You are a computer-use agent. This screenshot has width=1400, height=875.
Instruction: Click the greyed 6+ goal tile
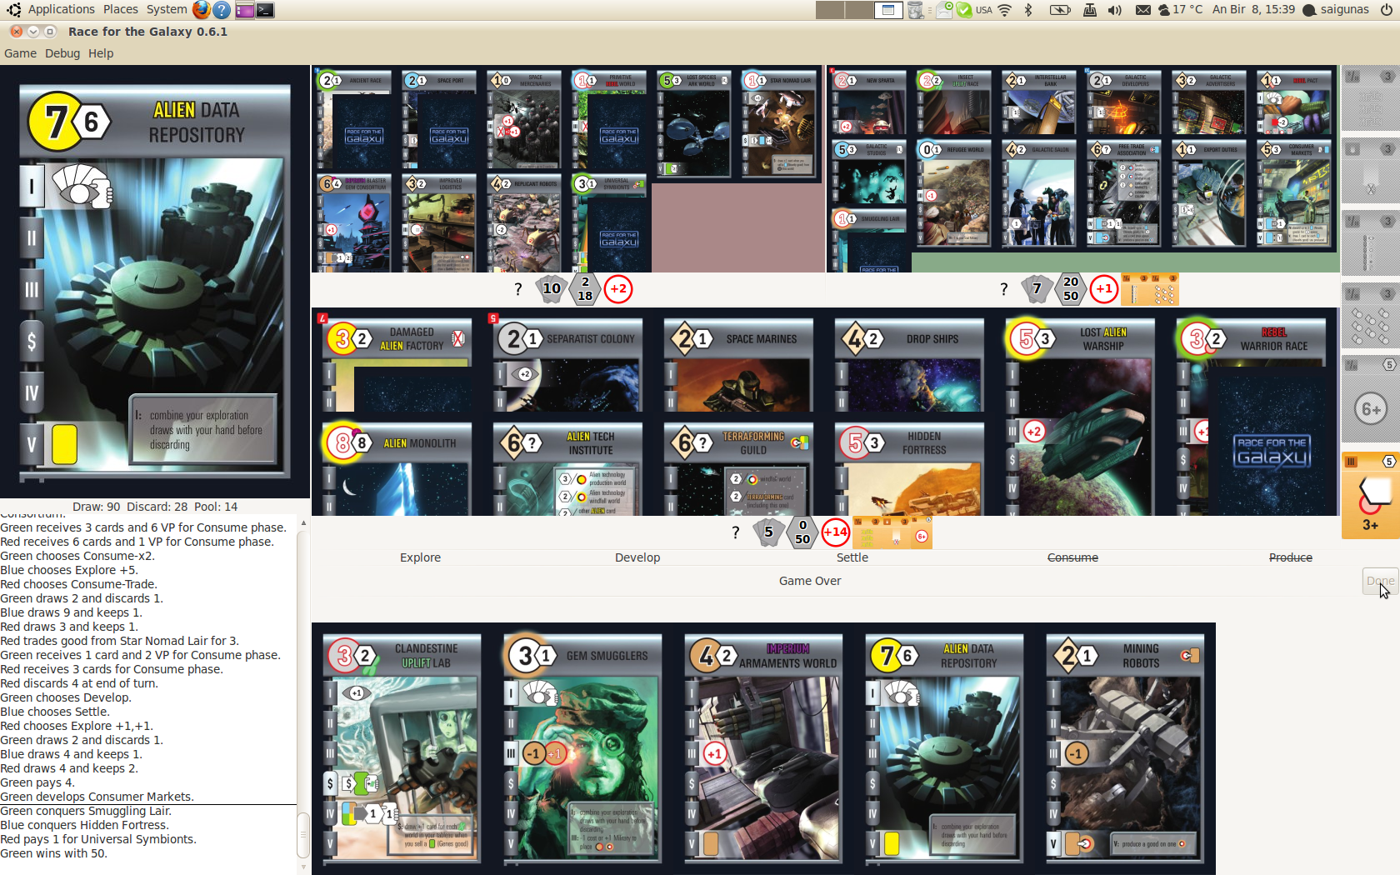tap(1370, 408)
